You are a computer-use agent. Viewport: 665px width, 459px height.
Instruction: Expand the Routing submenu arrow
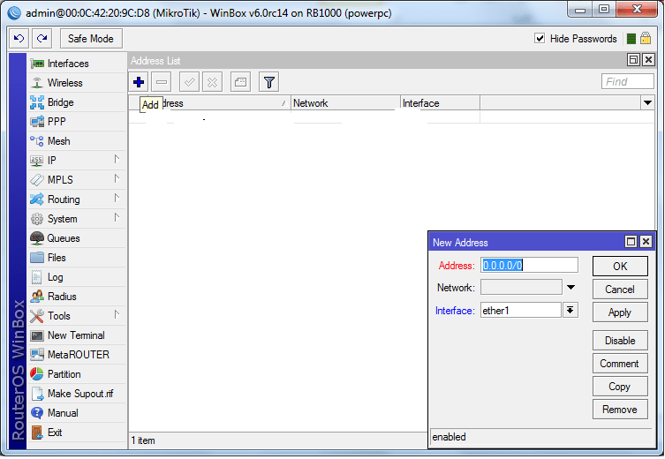tap(117, 199)
